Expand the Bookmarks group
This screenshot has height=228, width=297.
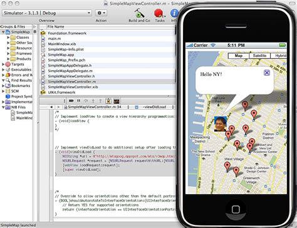[x=3, y=86]
